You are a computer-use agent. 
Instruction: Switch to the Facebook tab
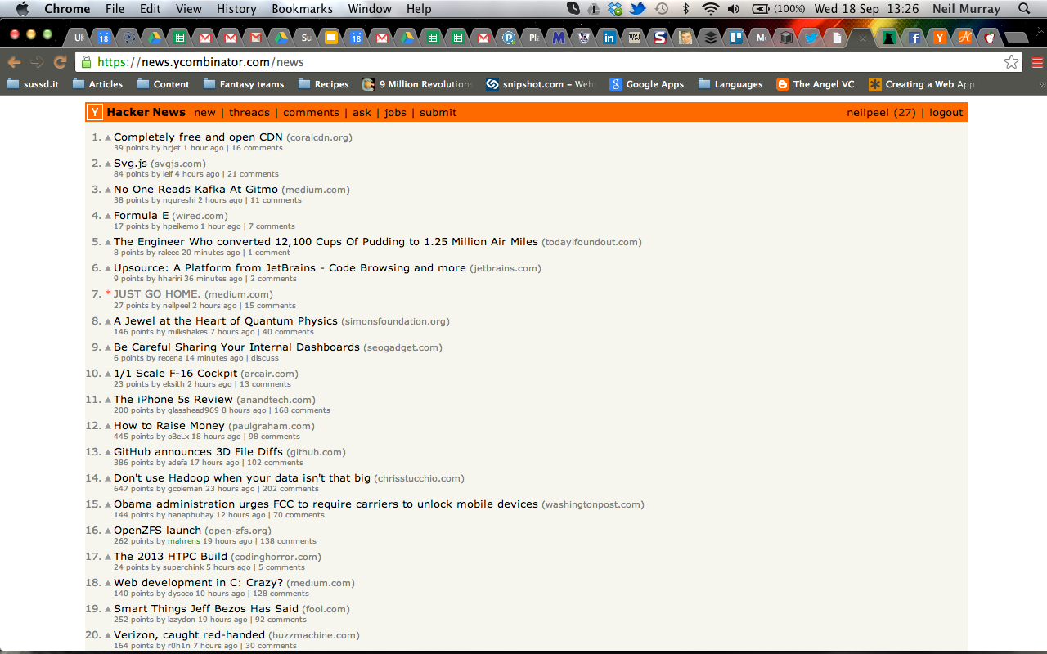coord(915,38)
